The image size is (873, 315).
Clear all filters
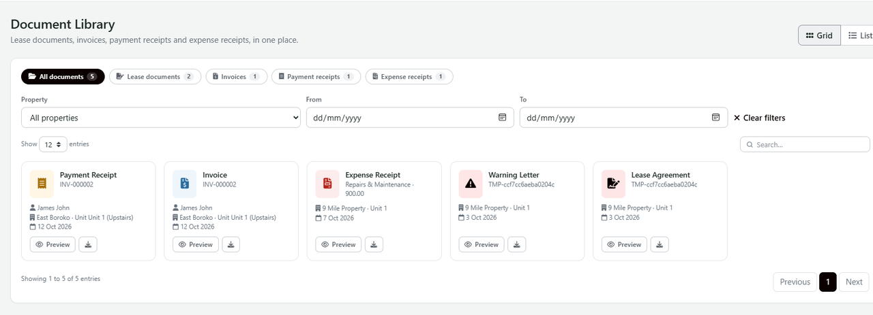759,118
